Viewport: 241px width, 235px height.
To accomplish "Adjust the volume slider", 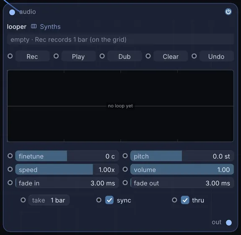I will (182, 170).
